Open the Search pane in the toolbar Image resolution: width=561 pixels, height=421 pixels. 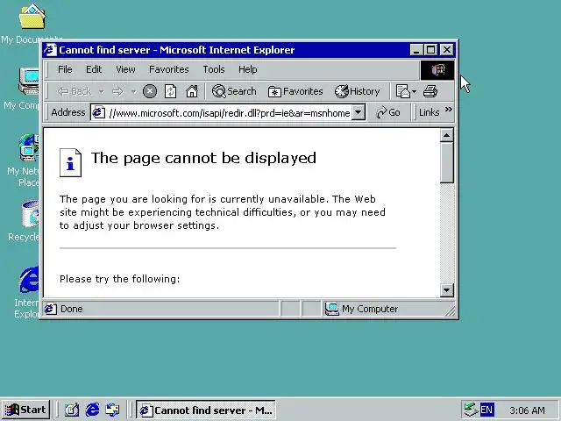(x=234, y=91)
